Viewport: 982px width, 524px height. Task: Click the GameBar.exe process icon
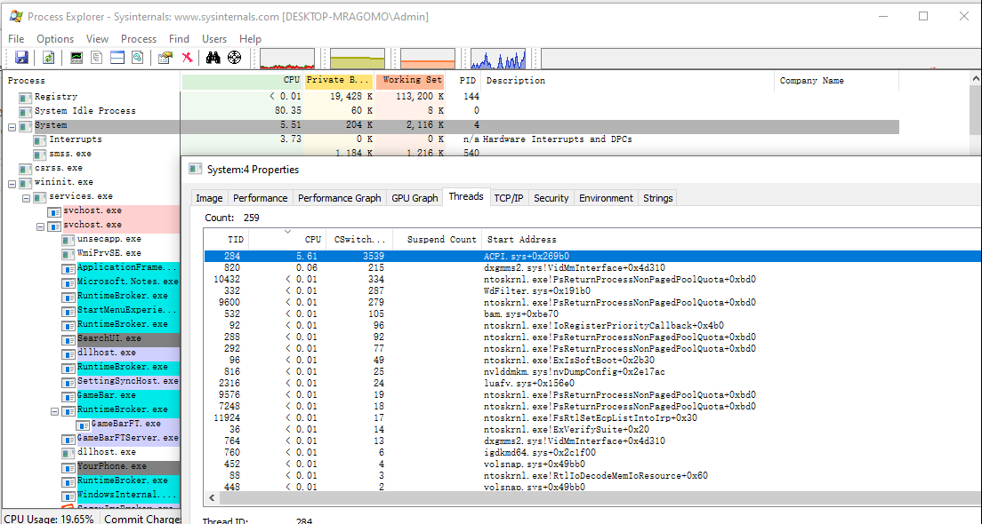[68, 396]
